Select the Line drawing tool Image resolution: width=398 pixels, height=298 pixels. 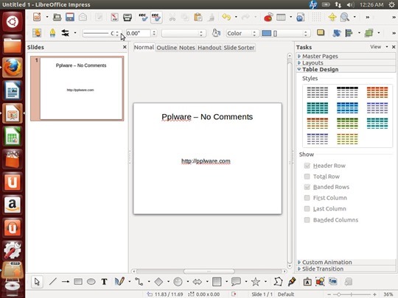click(52, 282)
